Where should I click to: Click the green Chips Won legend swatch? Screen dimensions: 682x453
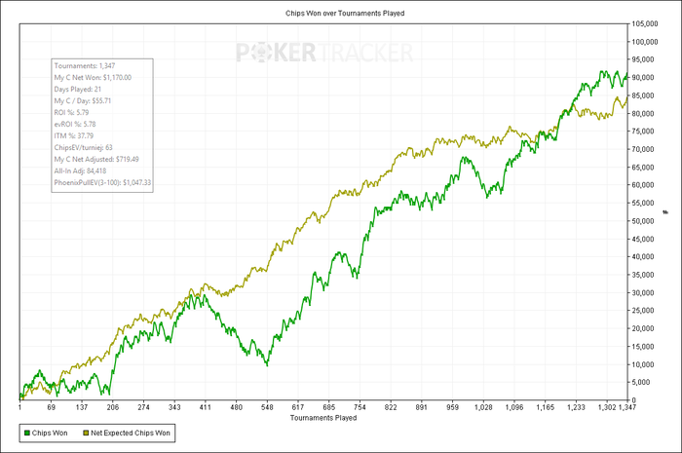tap(27, 433)
